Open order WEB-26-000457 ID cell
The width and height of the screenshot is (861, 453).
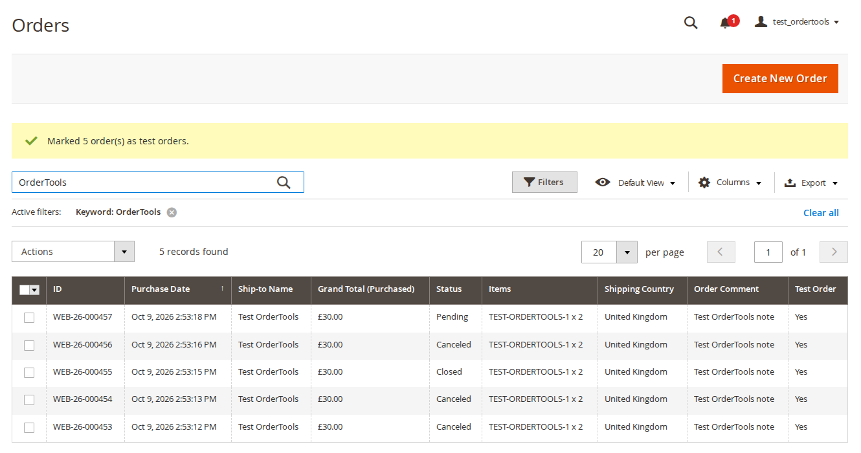[85, 317]
